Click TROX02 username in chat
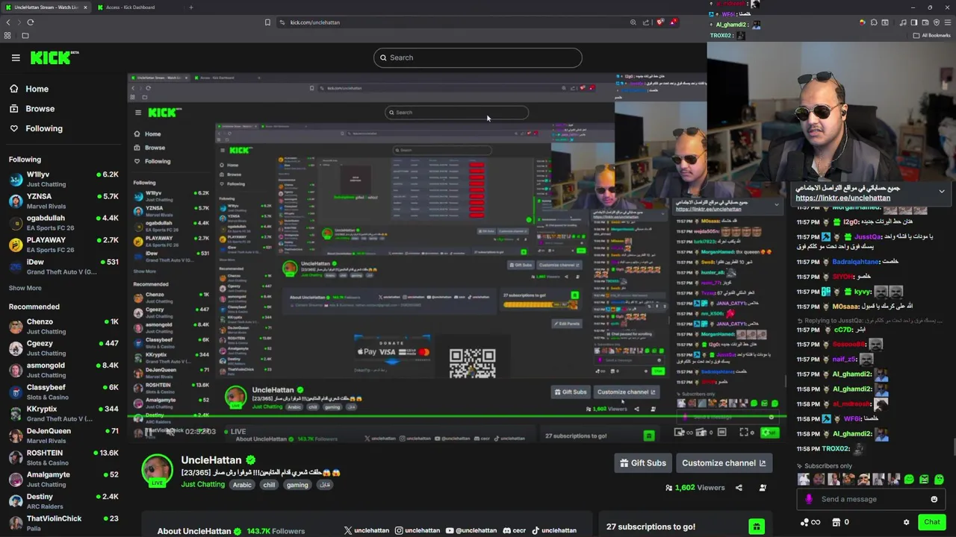This screenshot has width=956, height=537. [836, 449]
